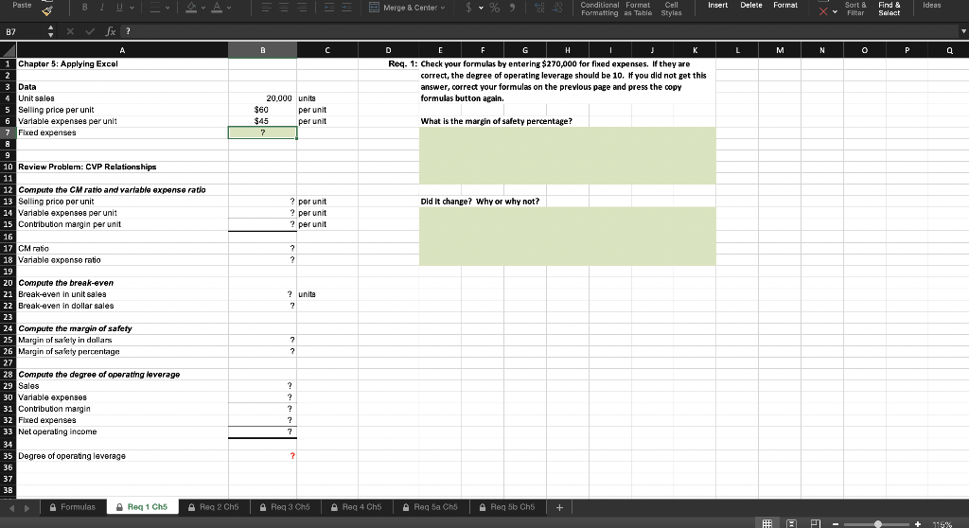Click the fx Insert Function icon

[110, 31]
